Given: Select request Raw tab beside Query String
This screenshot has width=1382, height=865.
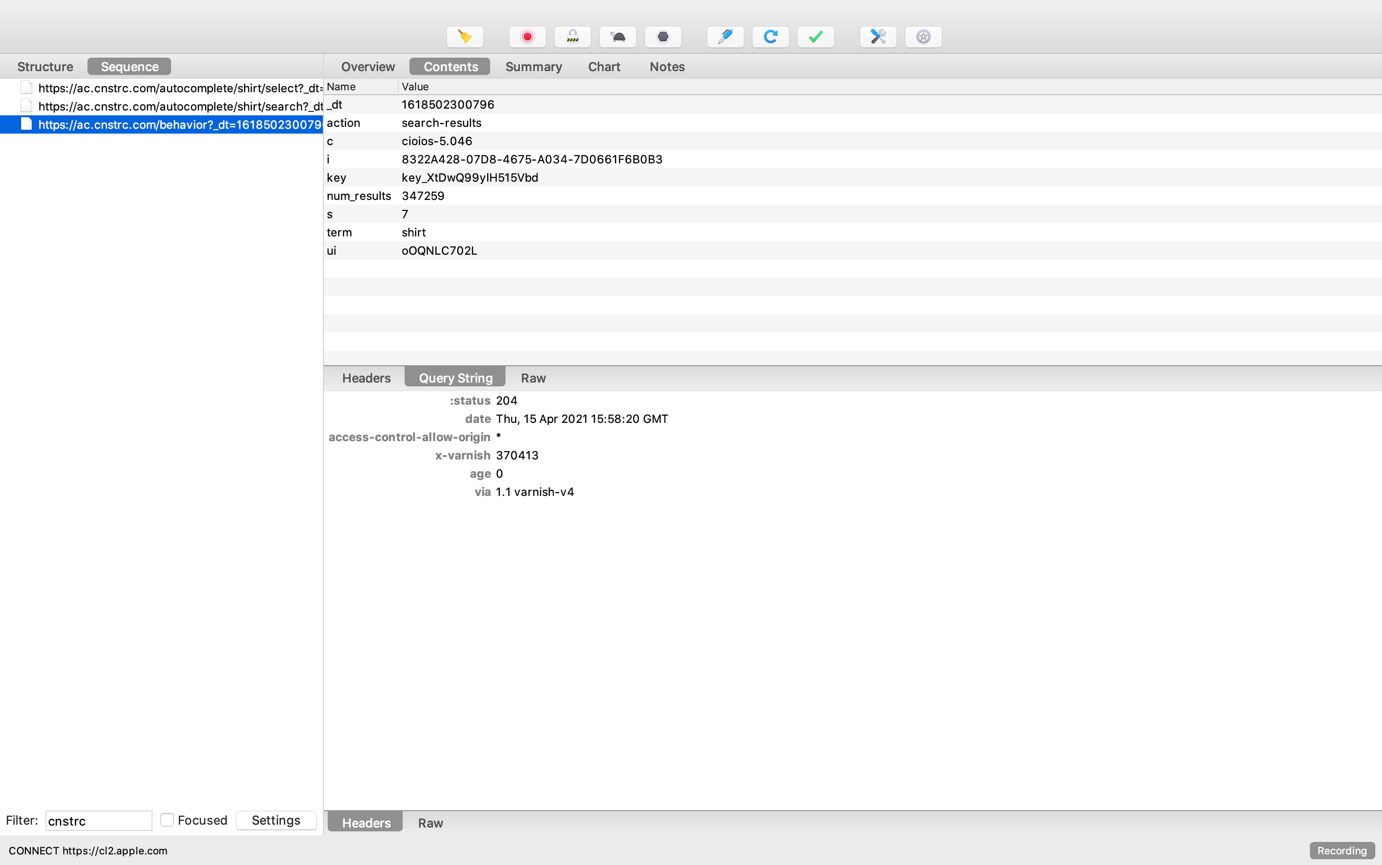Looking at the screenshot, I should click(x=532, y=378).
